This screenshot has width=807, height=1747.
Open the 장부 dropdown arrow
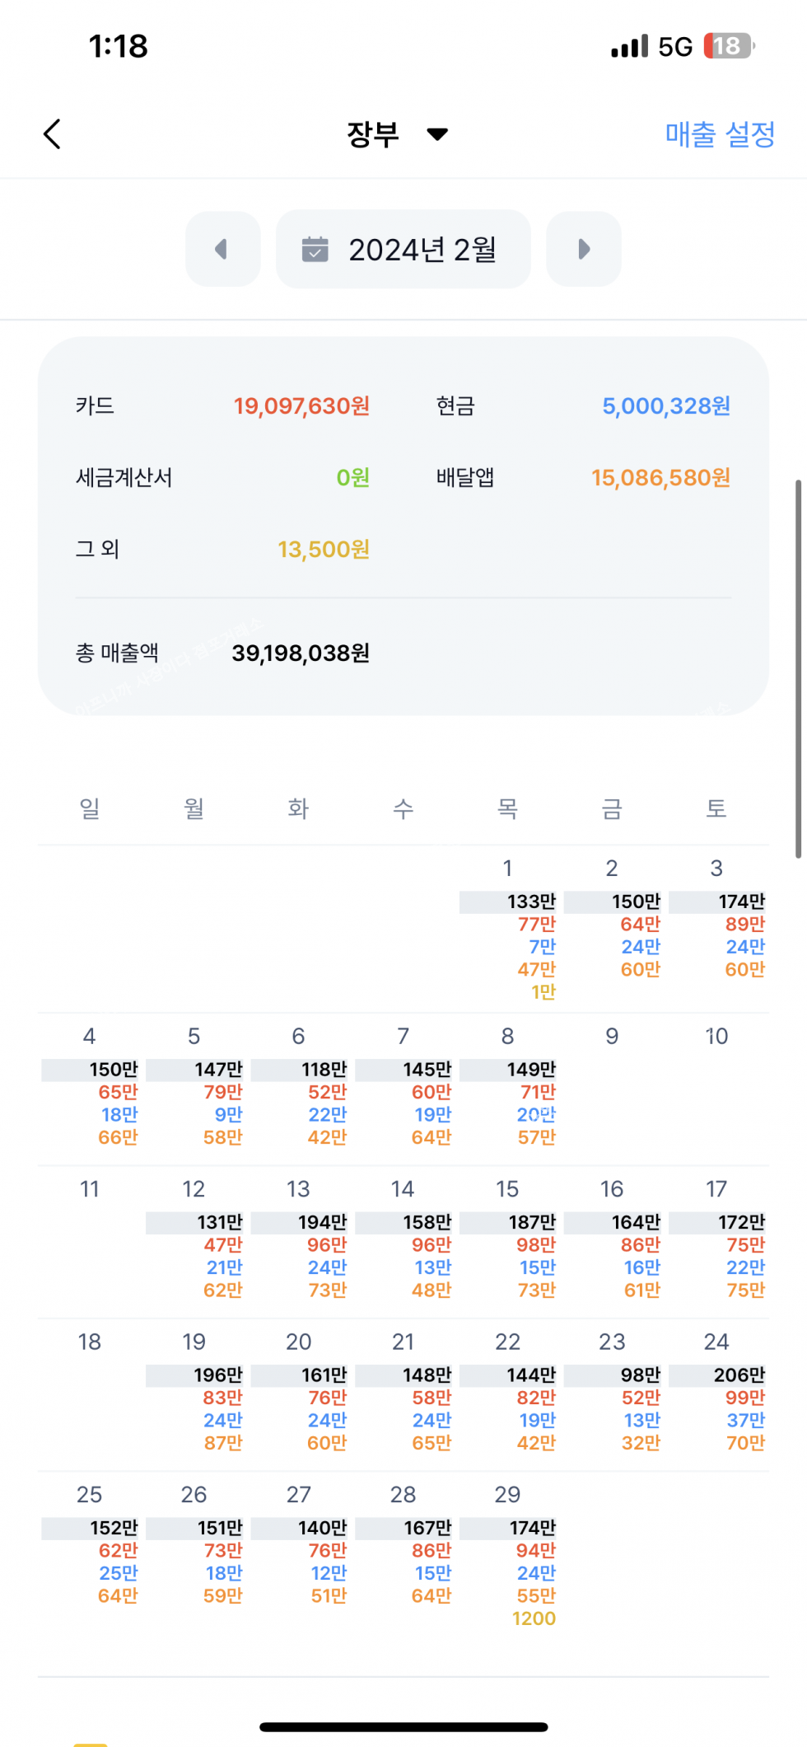437,134
